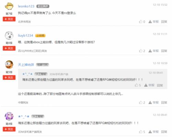The image size is (172, 137).
Task: Follow the 4th floor user ★^_^★
Action: [9, 129]
